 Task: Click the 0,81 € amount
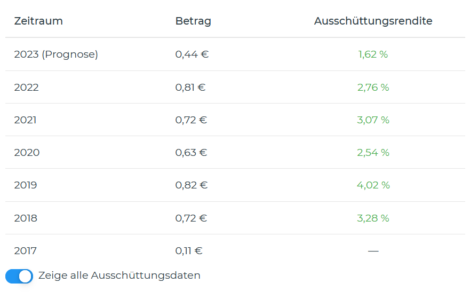[x=190, y=88]
